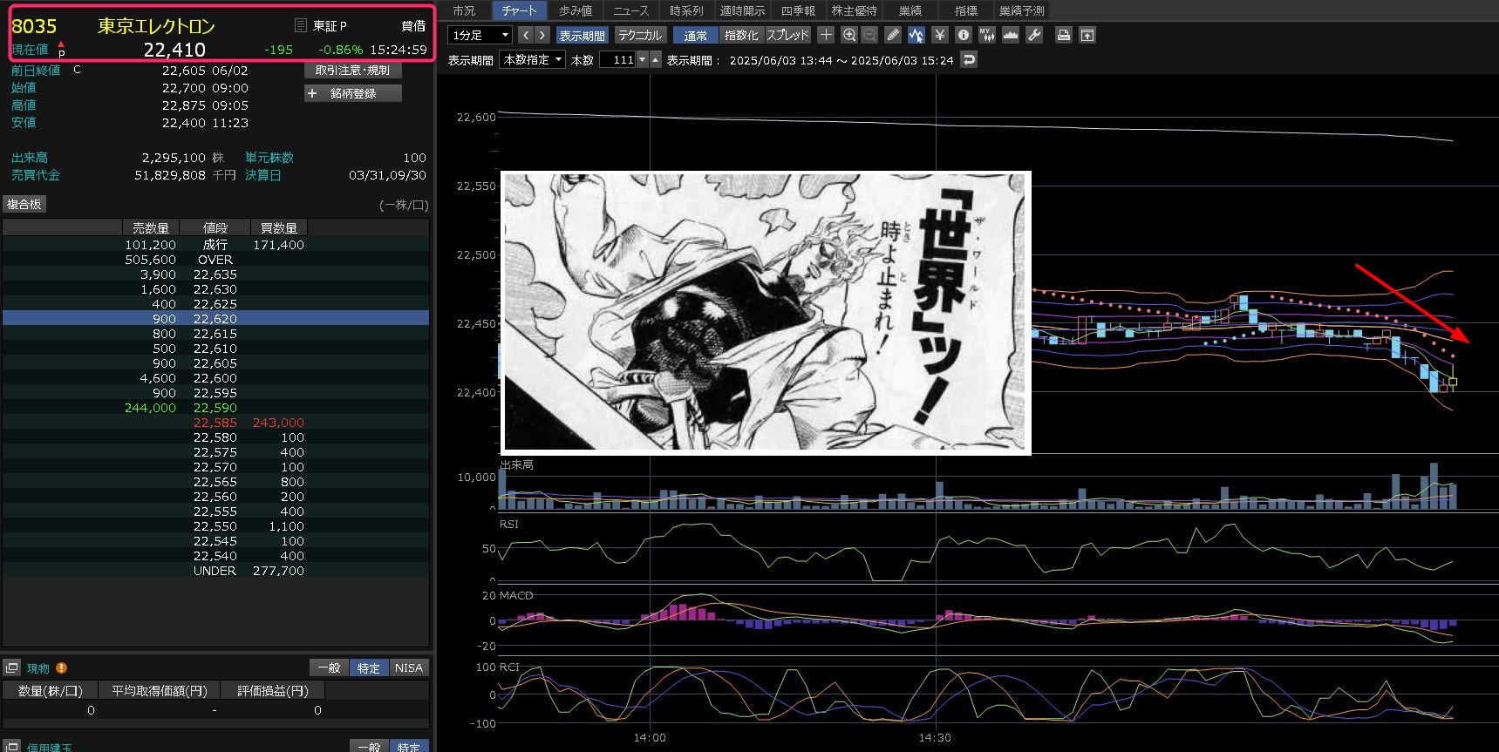This screenshot has height=752, width=1499.
Task: Click the area chart style icon
Action: (x=1011, y=35)
